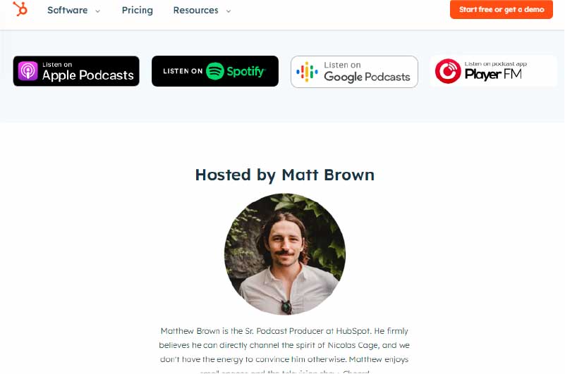Screen dimensions: 565x374
Task: Click the text 'Matthew Brown is the Sr. Podcast Producer'
Action: (242, 331)
